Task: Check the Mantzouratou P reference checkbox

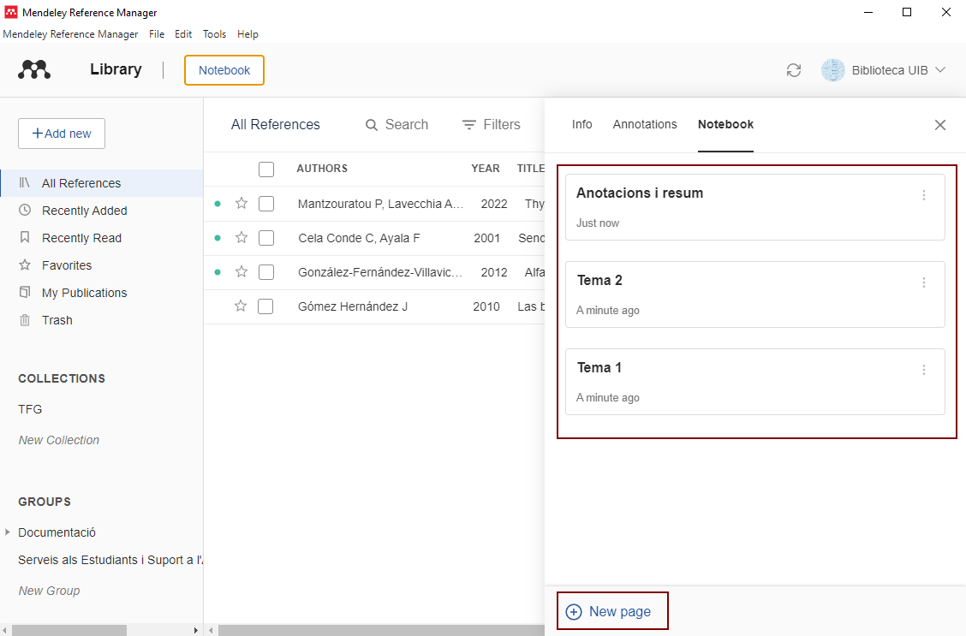Action: point(266,204)
